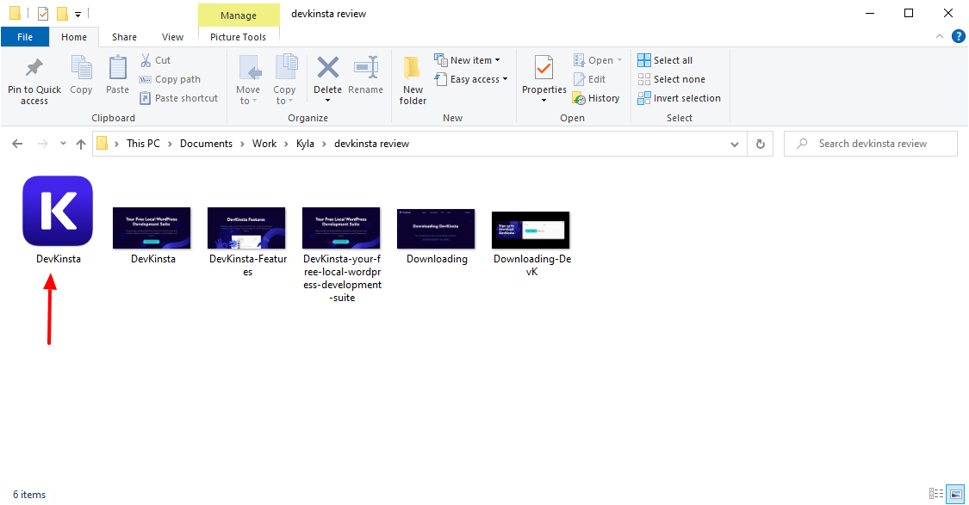Click Open in the Open group
This screenshot has height=505, width=969.
click(x=593, y=60)
